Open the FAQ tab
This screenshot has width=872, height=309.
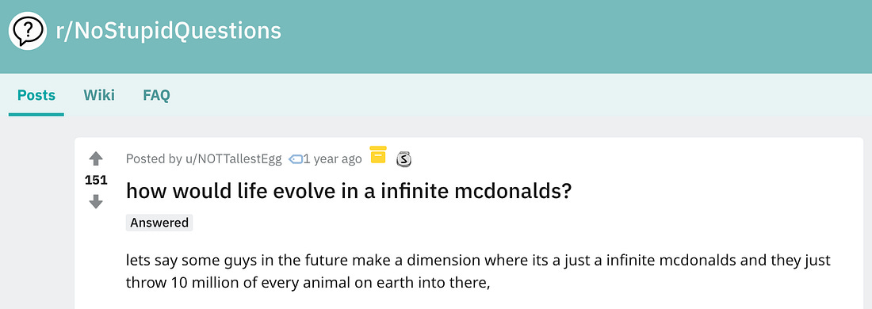tap(156, 96)
